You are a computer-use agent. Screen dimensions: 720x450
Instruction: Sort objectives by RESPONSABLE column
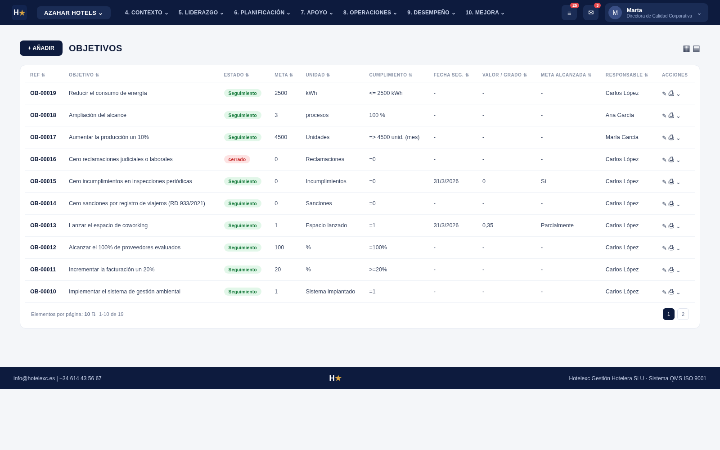pos(627,75)
